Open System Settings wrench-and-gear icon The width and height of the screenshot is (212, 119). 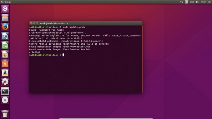click(5, 82)
